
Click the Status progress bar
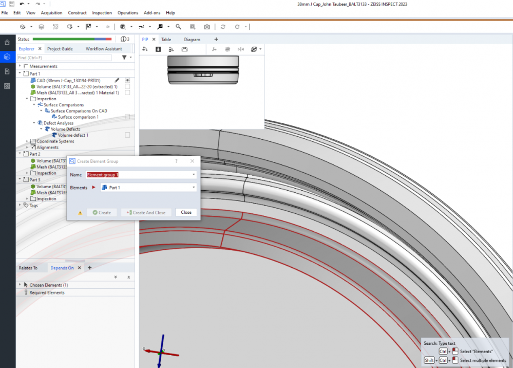[x=72, y=39]
